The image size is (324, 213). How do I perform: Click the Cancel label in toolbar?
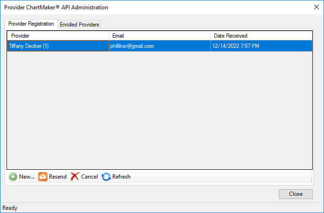90,177
